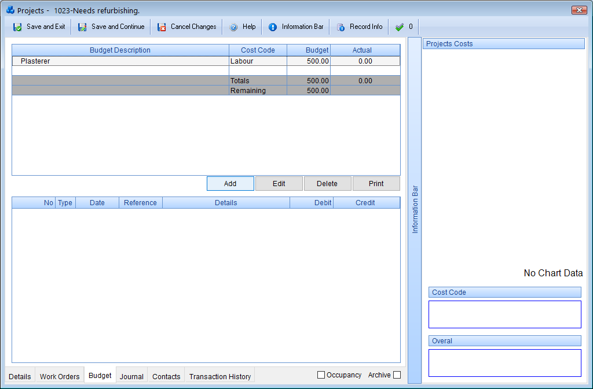
Task: Click the No column header
Action: tap(34, 203)
